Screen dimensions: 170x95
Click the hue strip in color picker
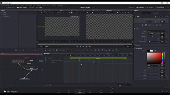(x=163, y=58)
